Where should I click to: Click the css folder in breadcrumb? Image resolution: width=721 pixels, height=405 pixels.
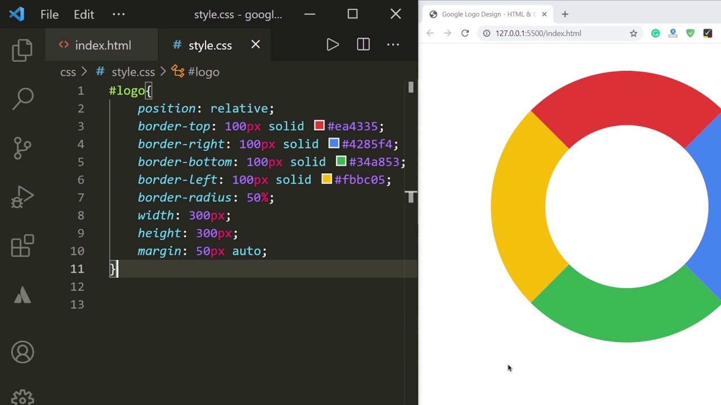point(68,72)
